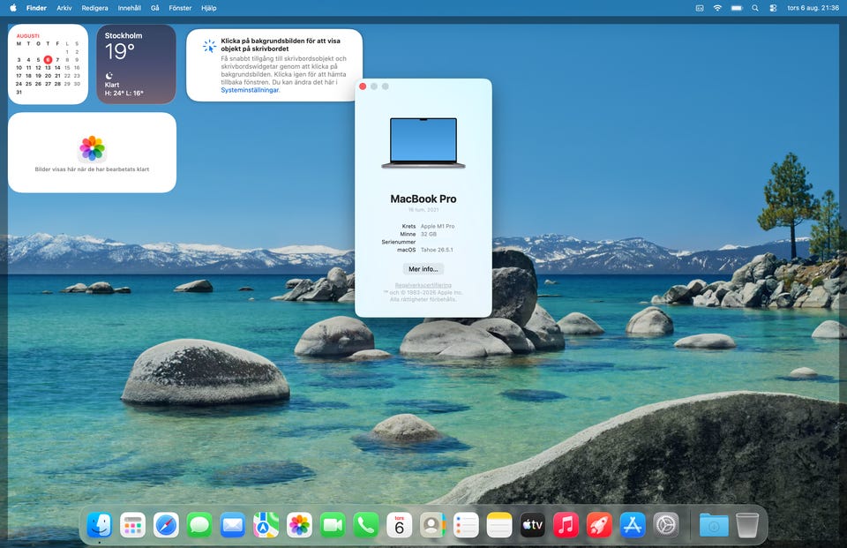Open the Mail app icon
Screen dimensions: 847x548
[x=233, y=525]
